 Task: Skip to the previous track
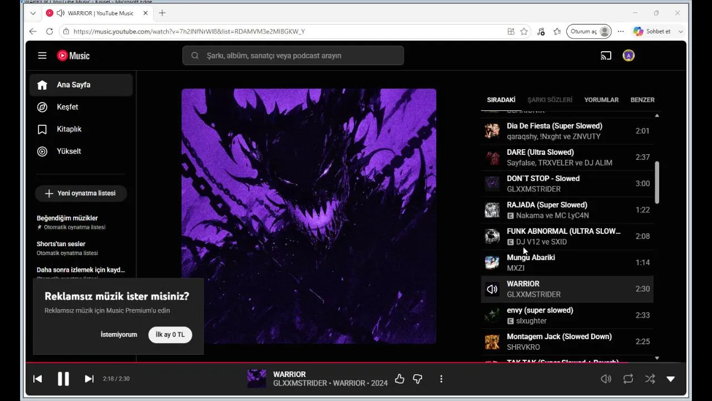click(38, 379)
